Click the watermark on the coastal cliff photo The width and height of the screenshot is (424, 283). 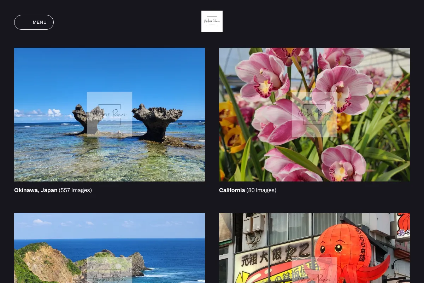(110, 270)
